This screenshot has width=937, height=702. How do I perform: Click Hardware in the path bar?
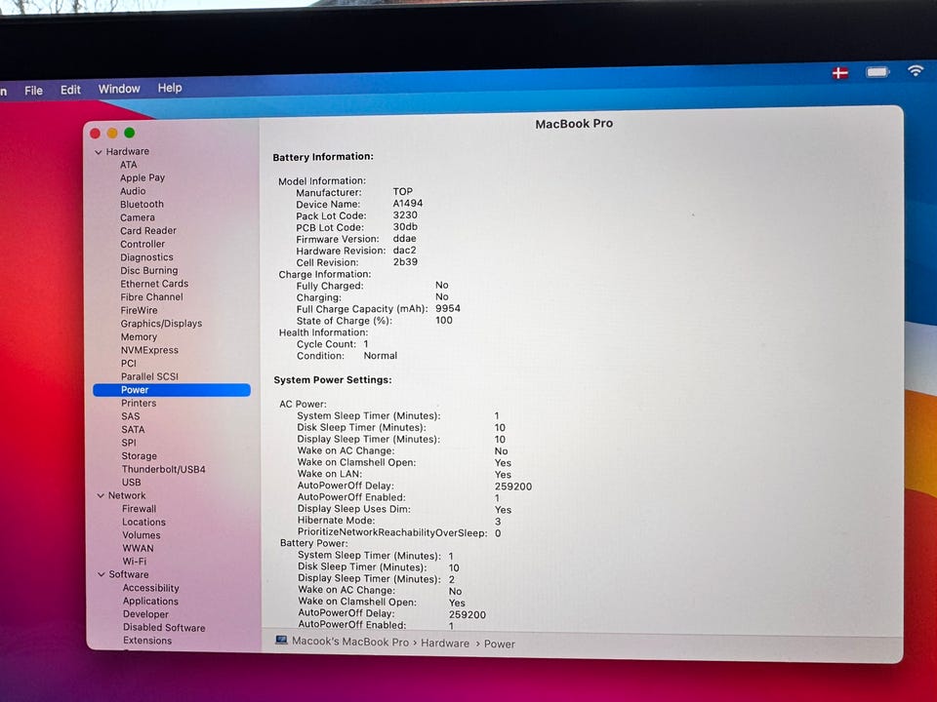pos(445,643)
